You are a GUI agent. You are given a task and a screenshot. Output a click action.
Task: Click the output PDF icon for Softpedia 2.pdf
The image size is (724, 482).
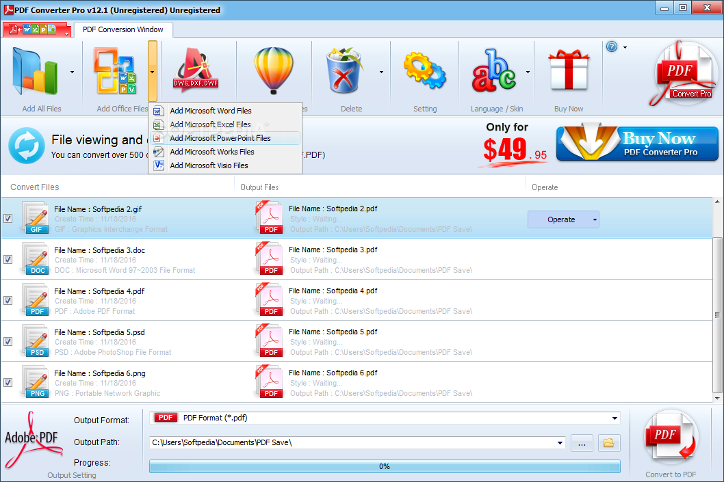click(269, 217)
